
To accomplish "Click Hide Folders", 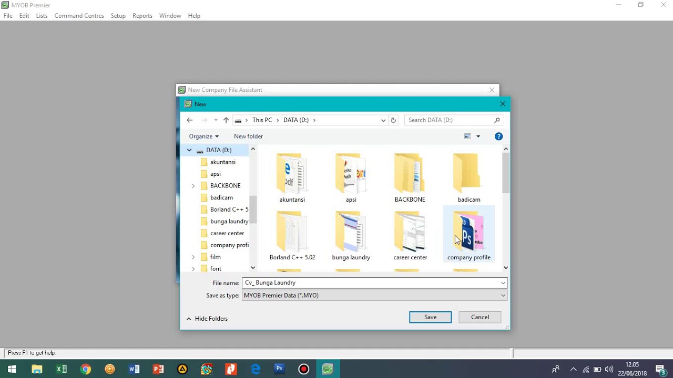I will [x=207, y=319].
